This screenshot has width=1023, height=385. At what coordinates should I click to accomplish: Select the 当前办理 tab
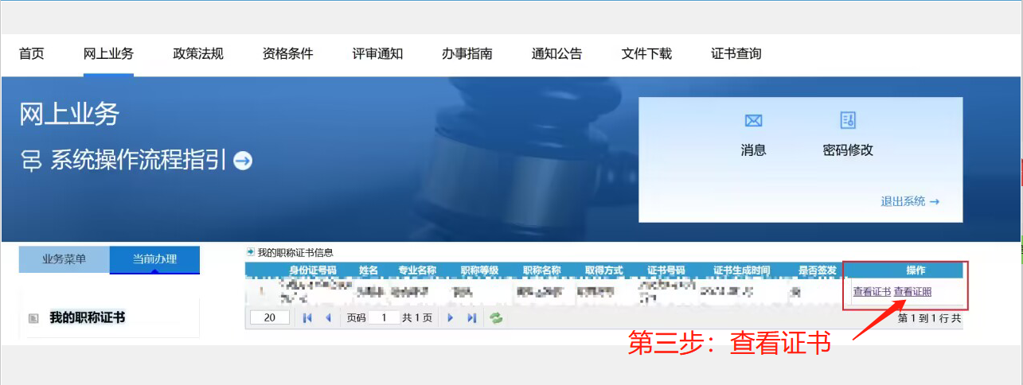pos(154,259)
